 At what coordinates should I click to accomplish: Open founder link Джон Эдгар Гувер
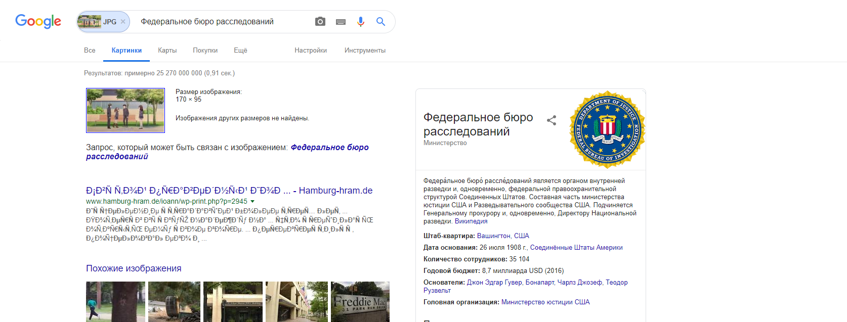pos(494,283)
